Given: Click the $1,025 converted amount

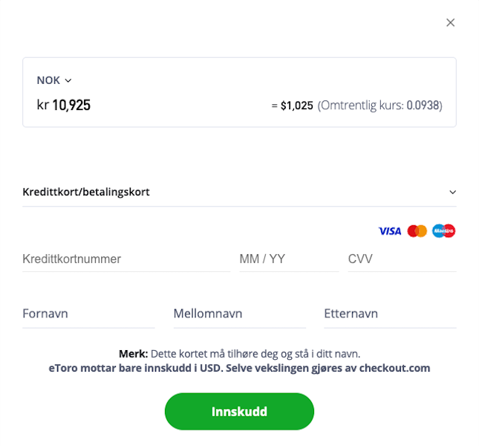Looking at the screenshot, I should (296, 106).
